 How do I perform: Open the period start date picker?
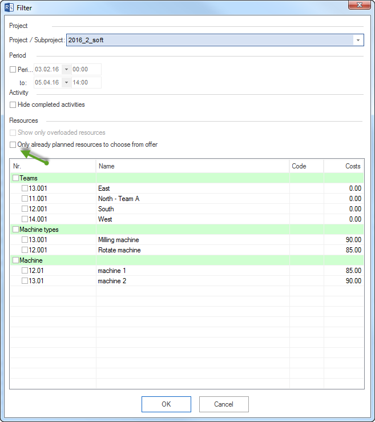[66, 70]
